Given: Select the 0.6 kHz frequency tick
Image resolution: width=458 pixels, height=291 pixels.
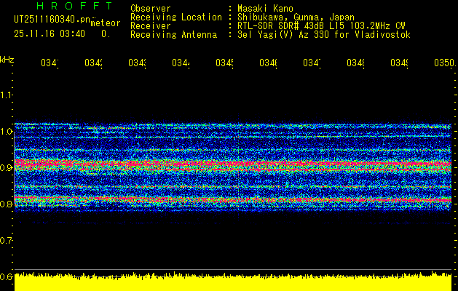Looking at the screenshot, I should [7, 276].
